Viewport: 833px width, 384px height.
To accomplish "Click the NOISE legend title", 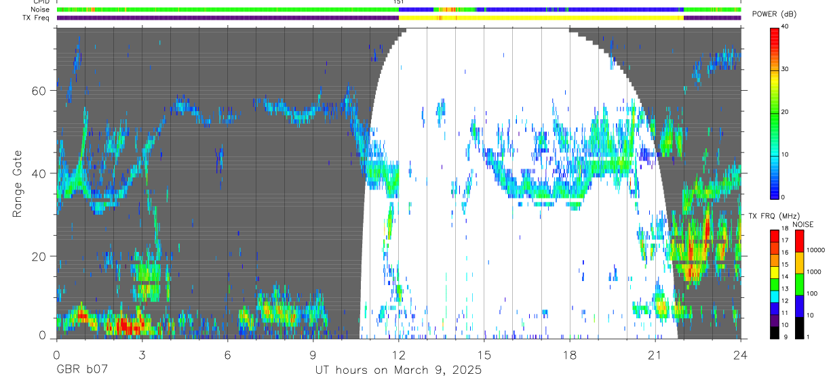I will [802, 224].
